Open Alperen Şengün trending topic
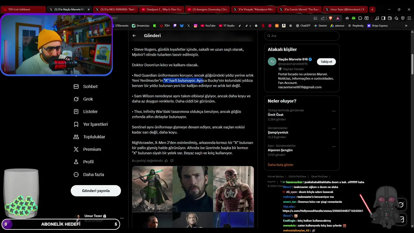This screenshot has height=233, width=414. [x=280, y=150]
